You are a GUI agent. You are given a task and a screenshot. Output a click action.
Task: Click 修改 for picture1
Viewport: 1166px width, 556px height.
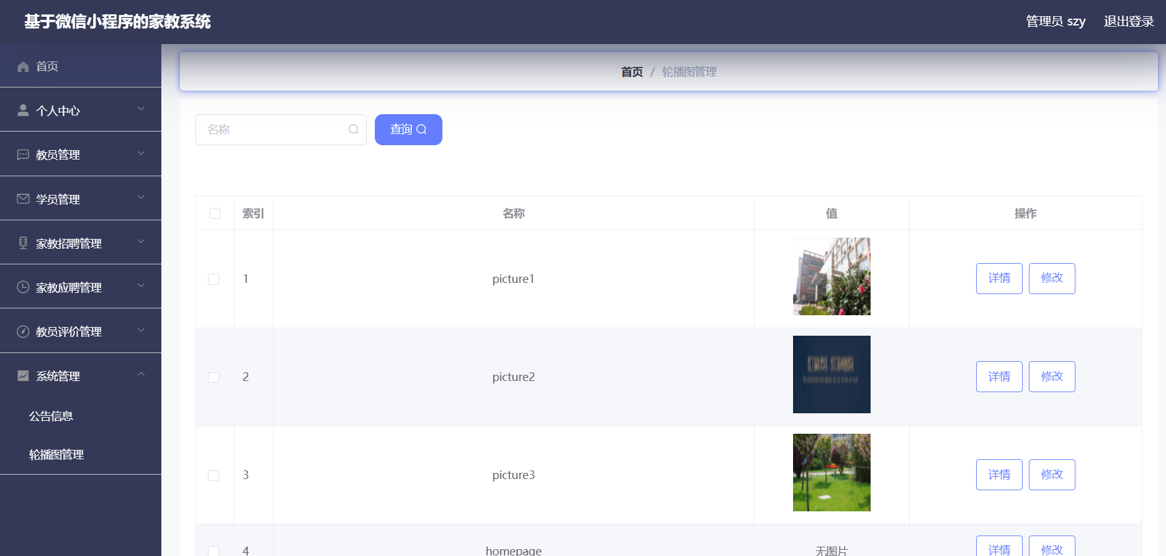(x=1052, y=279)
